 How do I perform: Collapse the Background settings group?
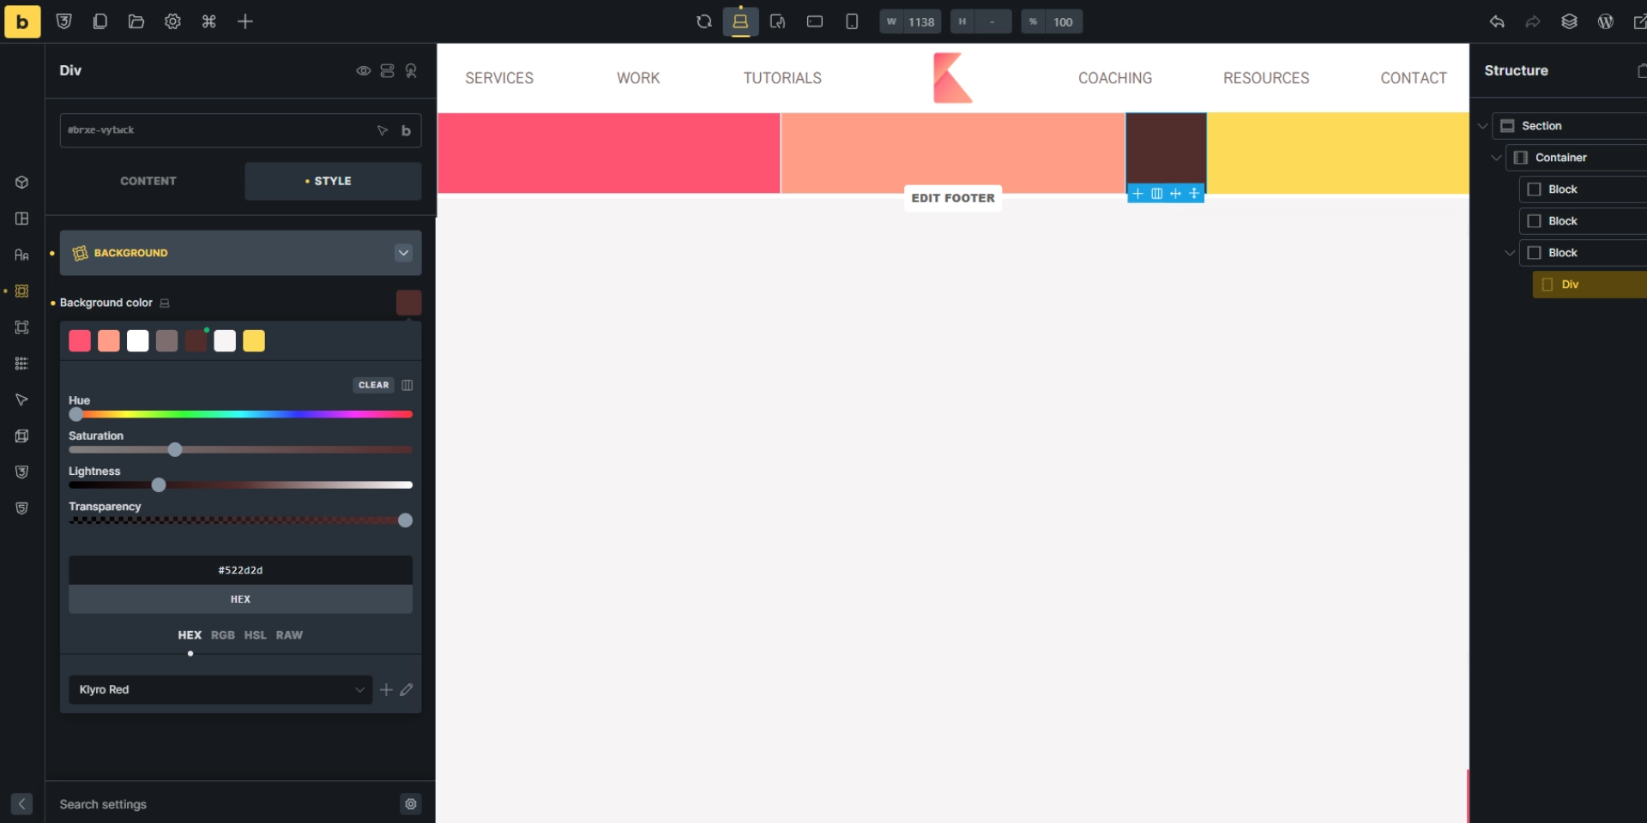click(403, 253)
